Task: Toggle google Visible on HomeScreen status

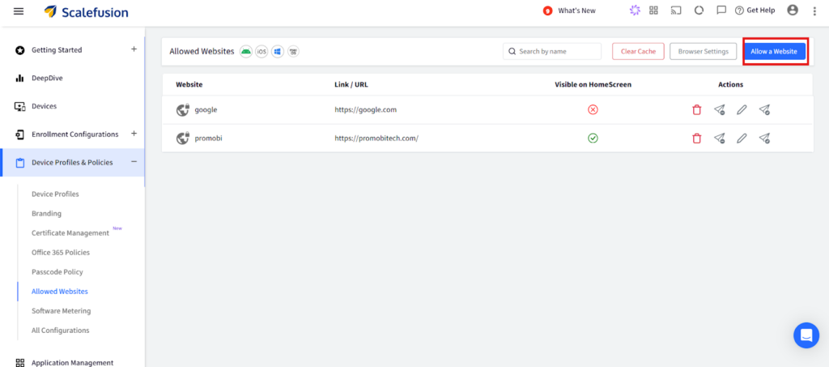Action: click(x=593, y=109)
